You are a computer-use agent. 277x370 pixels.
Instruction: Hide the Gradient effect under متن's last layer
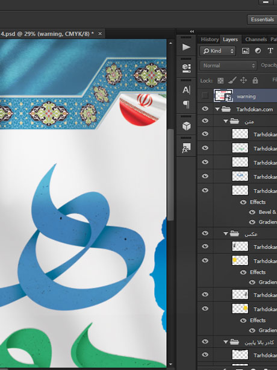click(x=252, y=222)
